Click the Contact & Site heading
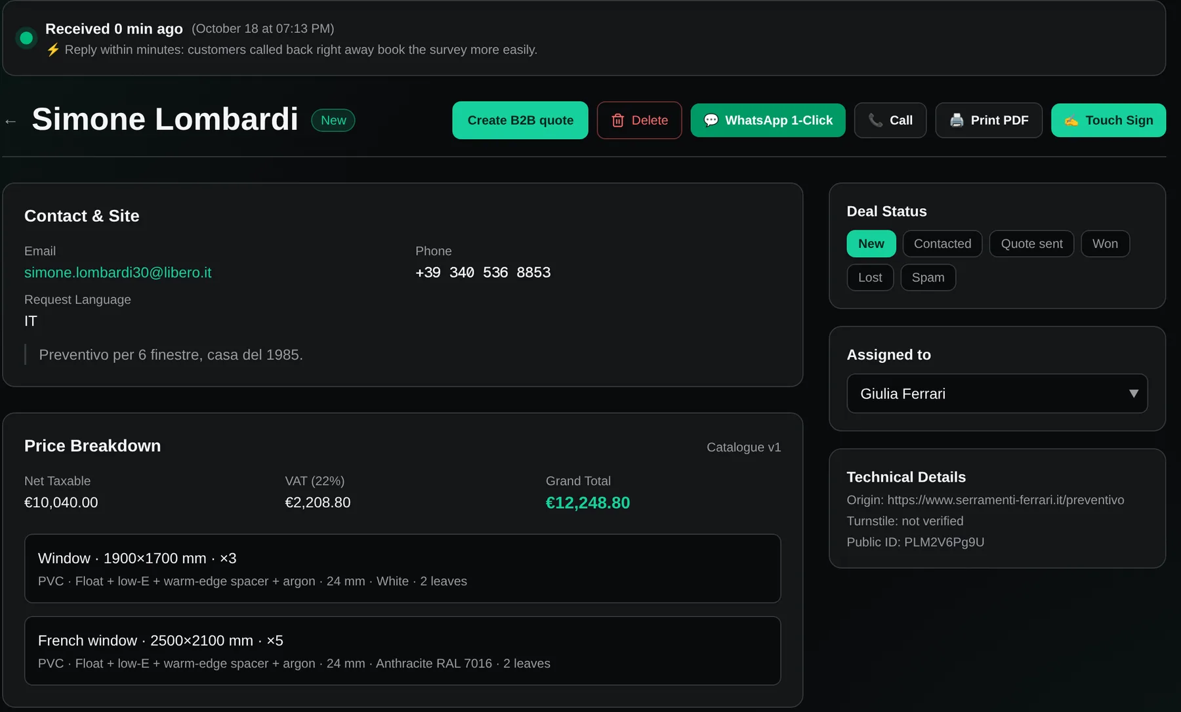1181x712 pixels. (x=81, y=216)
